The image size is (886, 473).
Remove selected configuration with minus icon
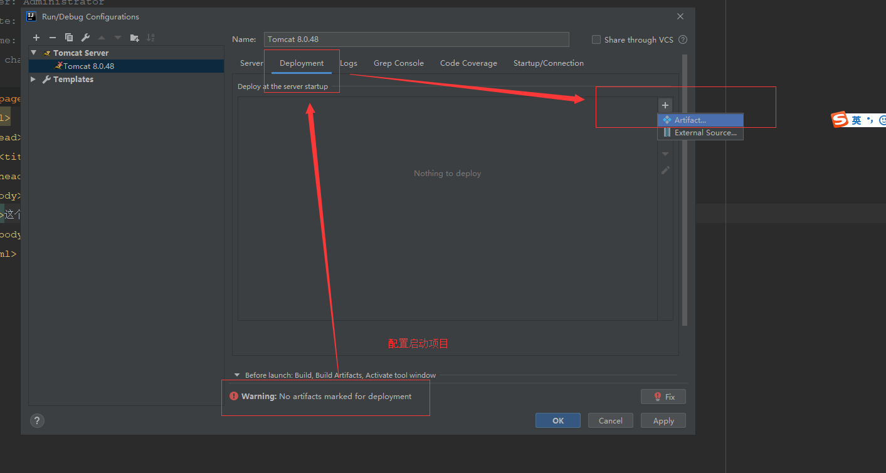[53, 38]
